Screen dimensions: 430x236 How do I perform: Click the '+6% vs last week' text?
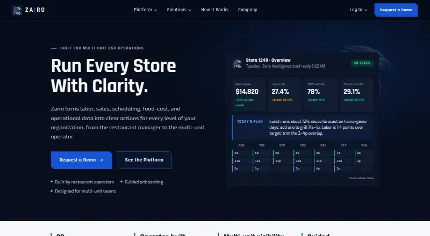pyautogui.click(x=245, y=102)
